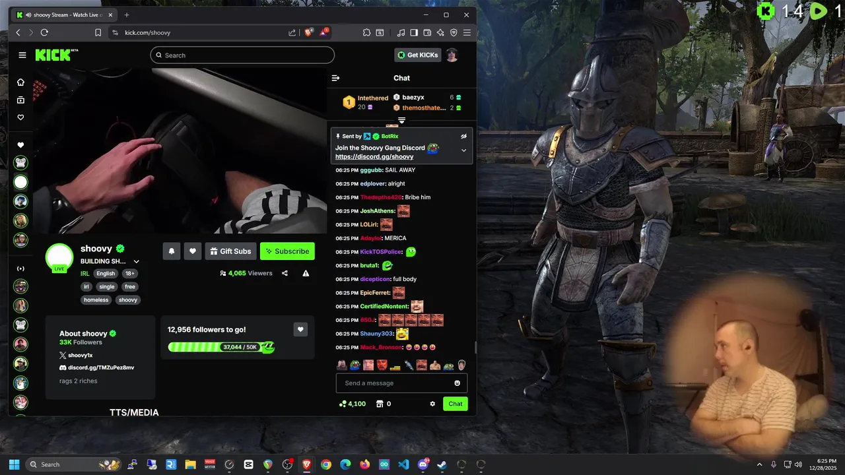Open the Windows Start menu
Viewport: 845px width, 475px height.
(x=15, y=464)
